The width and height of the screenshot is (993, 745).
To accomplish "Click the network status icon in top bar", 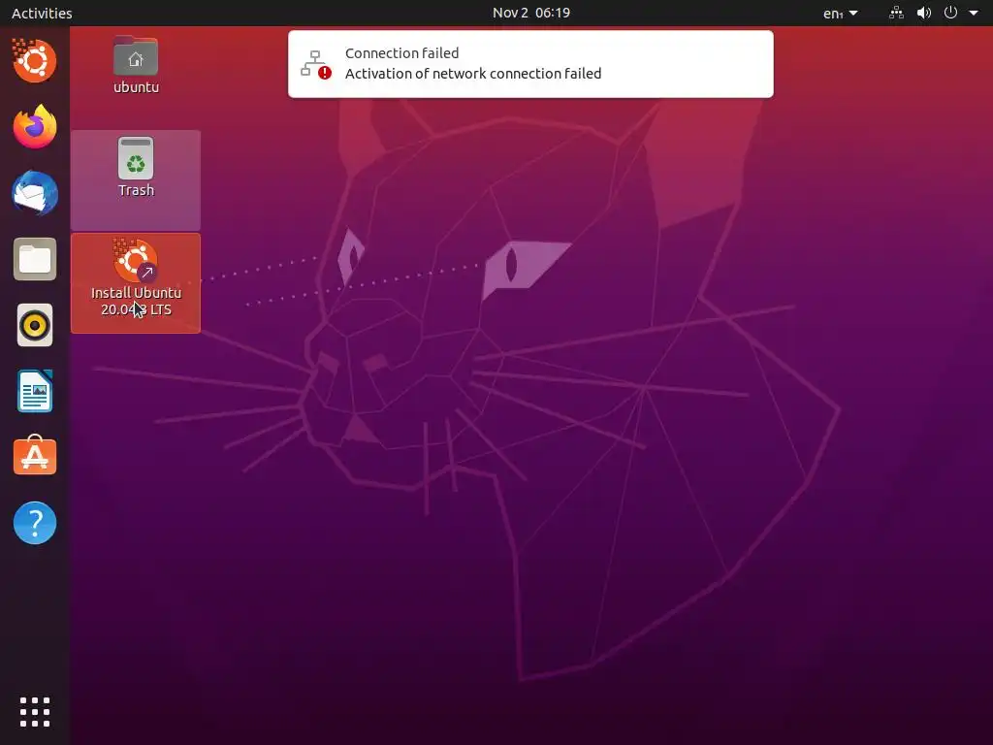I will click(896, 13).
